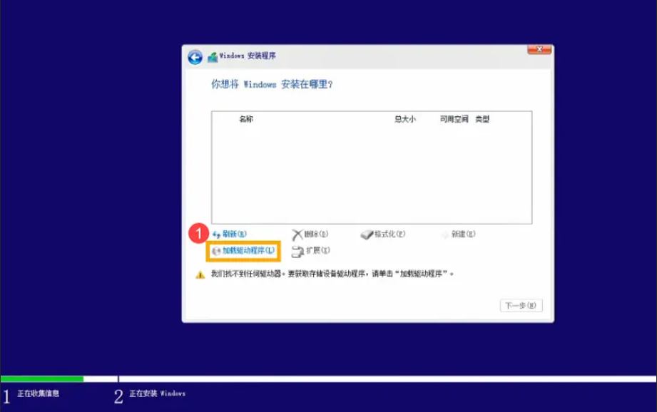Screen dimensions: 657x412
Task: Click the 新建 (New partition) icon
Action: tap(446, 232)
